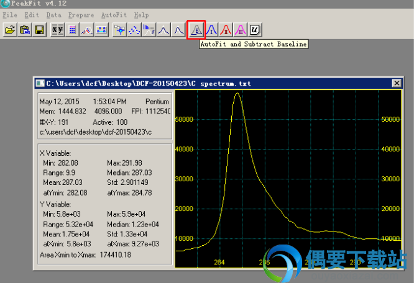Click the user-defined functions U icon

pyautogui.click(x=255, y=30)
